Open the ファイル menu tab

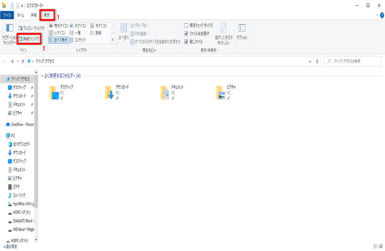7,15
